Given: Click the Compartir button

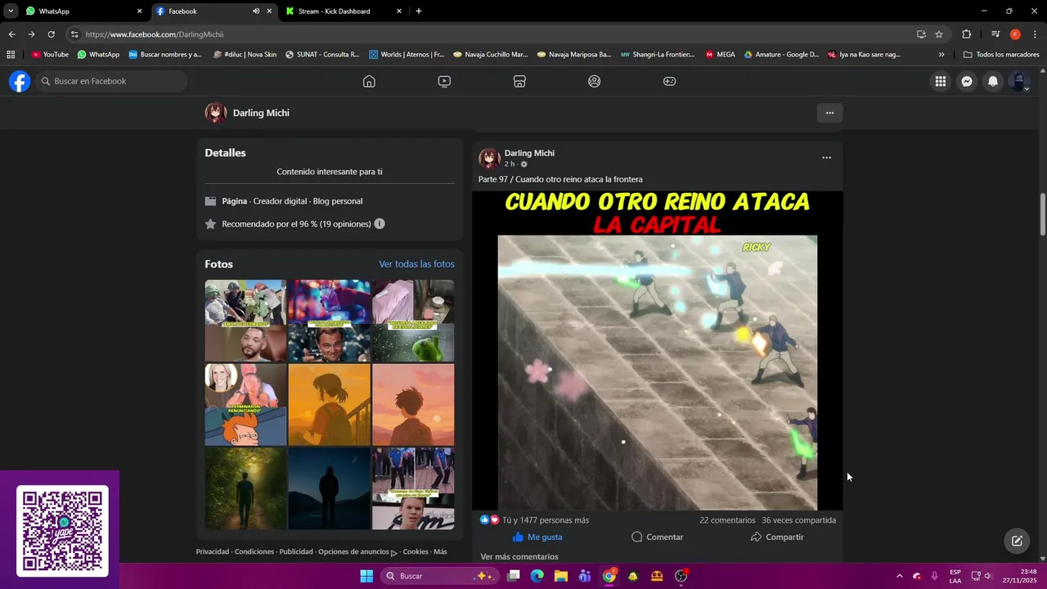Looking at the screenshot, I should point(777,537).
